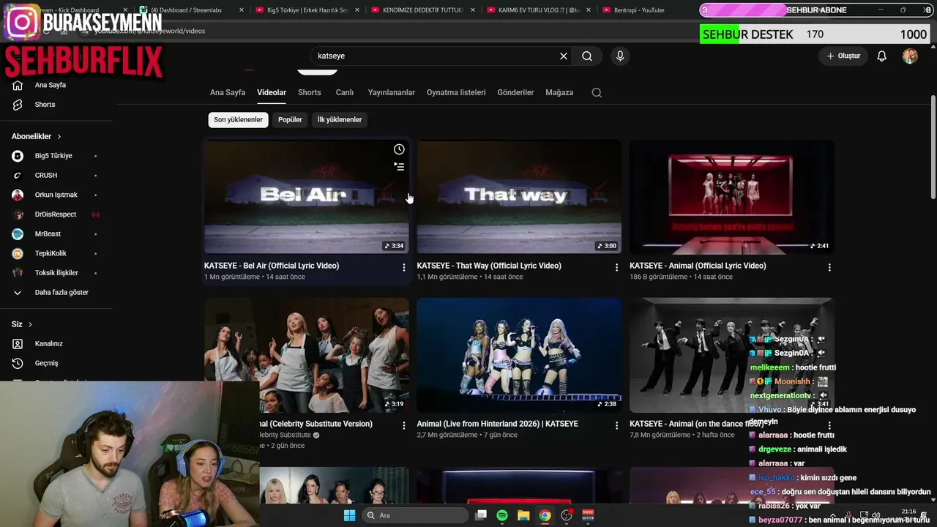Open Orkun Işıtmak subscription channel
This screenshot has height=527, width=937.
pos(56,195)
